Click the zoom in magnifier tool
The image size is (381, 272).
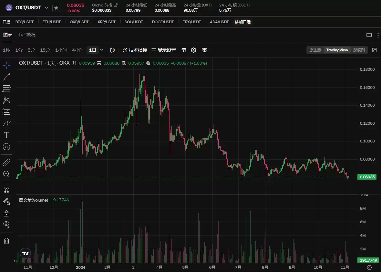pyautogui.click(x=6, y=174)
